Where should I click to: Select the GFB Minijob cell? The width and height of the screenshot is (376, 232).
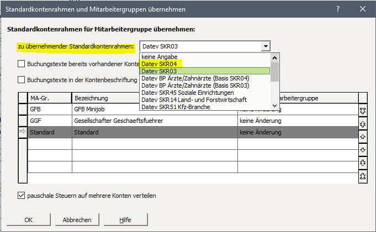tap(106, 109)
